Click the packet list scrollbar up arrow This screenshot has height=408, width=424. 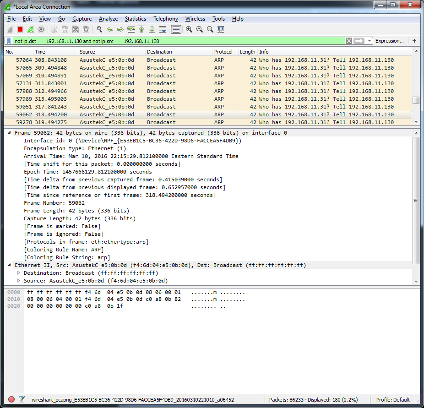coord(416,51)
